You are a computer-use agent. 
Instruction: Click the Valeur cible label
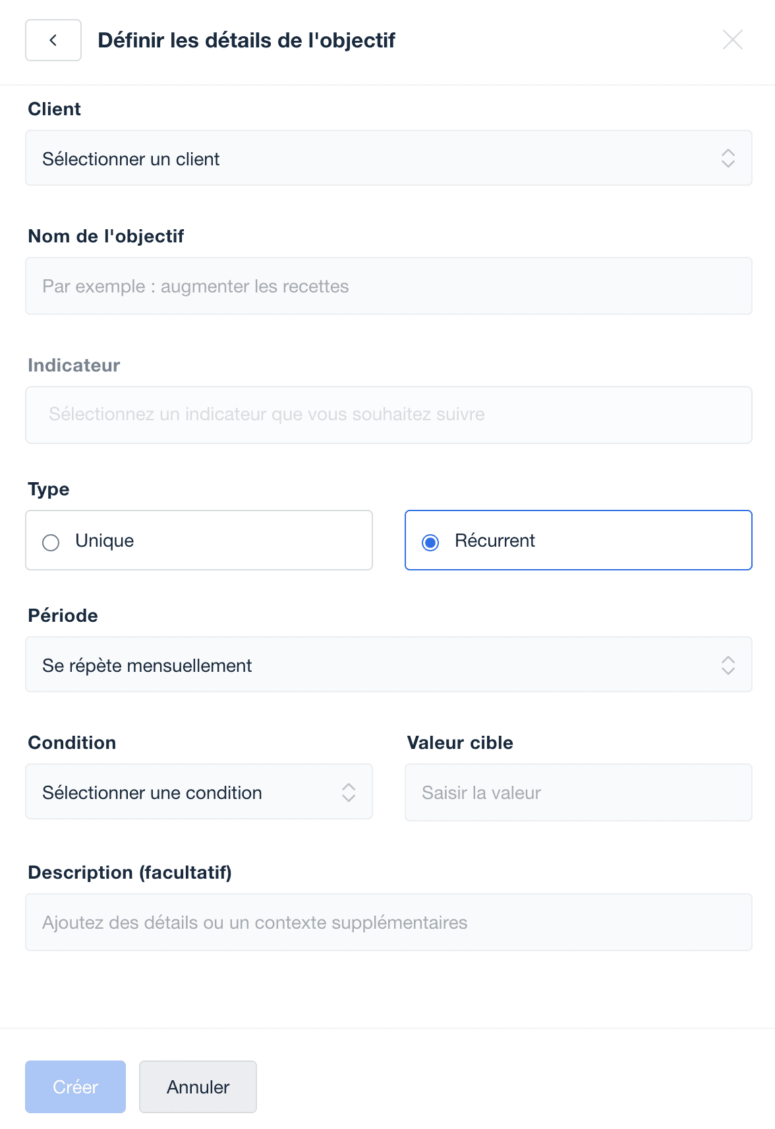459,742
